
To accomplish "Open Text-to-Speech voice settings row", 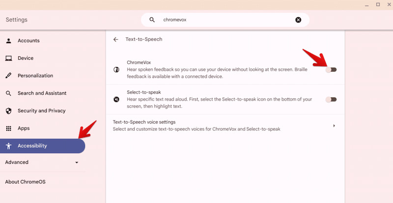I will coord(225,126).
